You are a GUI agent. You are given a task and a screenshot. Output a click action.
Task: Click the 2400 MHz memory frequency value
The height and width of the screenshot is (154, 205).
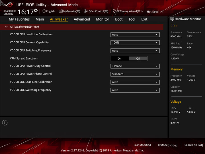tap(176, 80)
